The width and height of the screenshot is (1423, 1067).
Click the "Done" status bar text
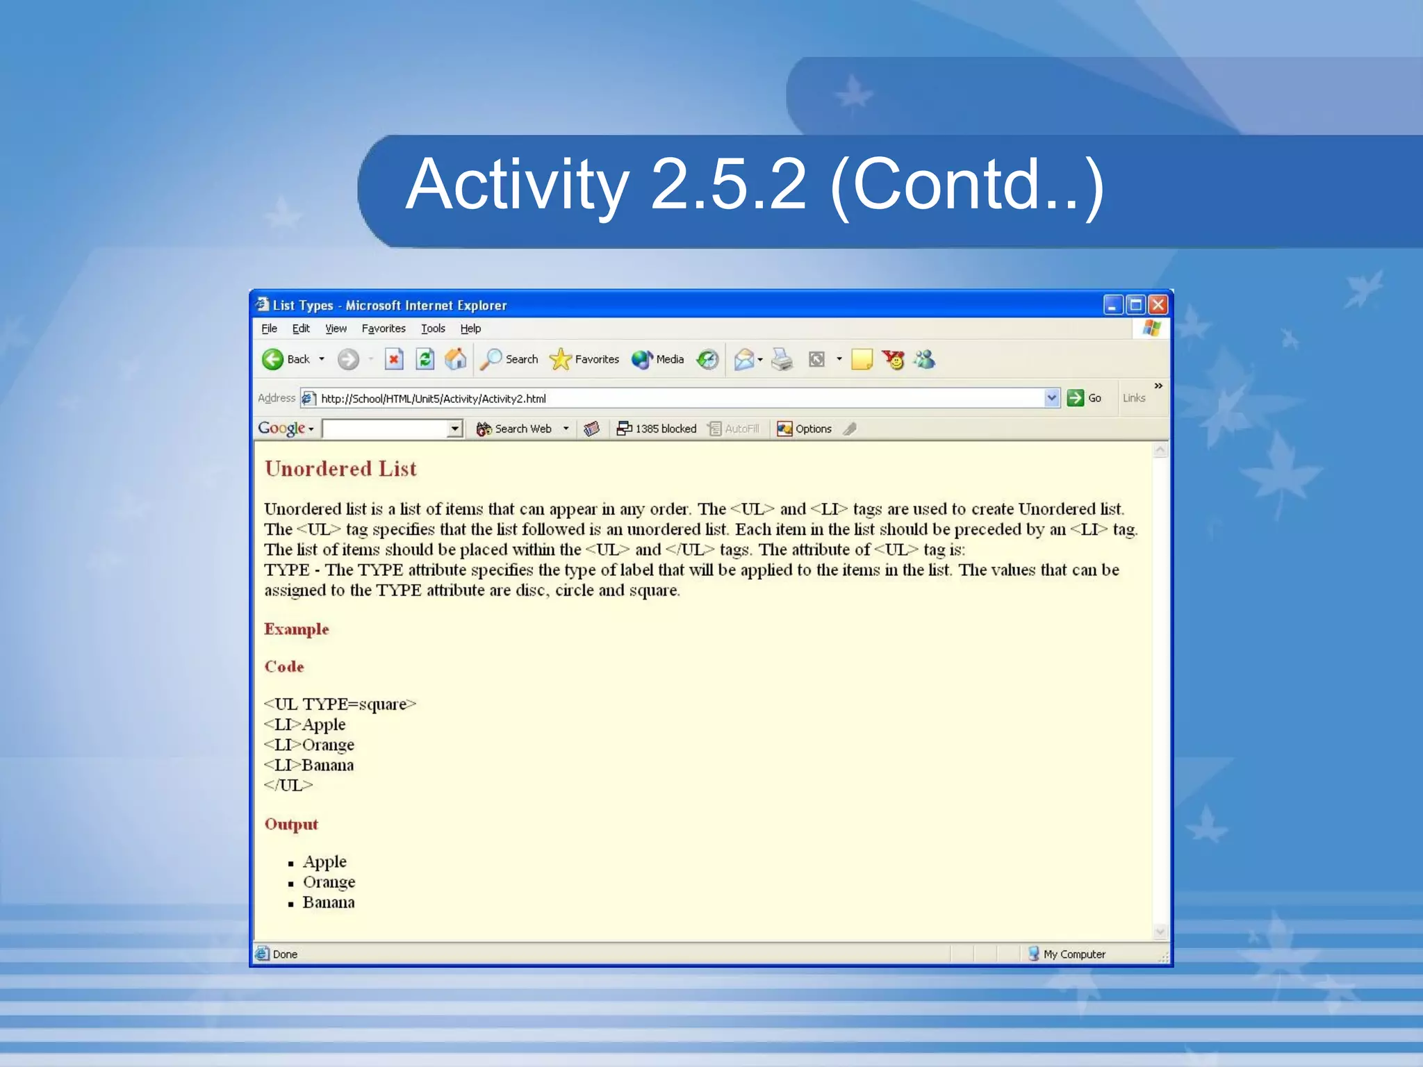285,954
